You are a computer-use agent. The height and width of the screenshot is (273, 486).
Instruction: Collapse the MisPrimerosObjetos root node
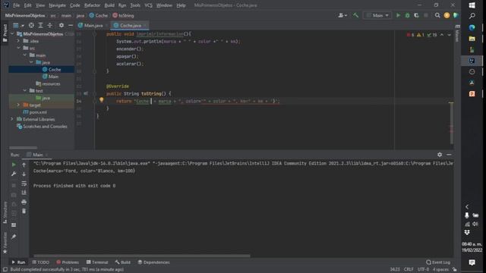(x=12, y=33)
